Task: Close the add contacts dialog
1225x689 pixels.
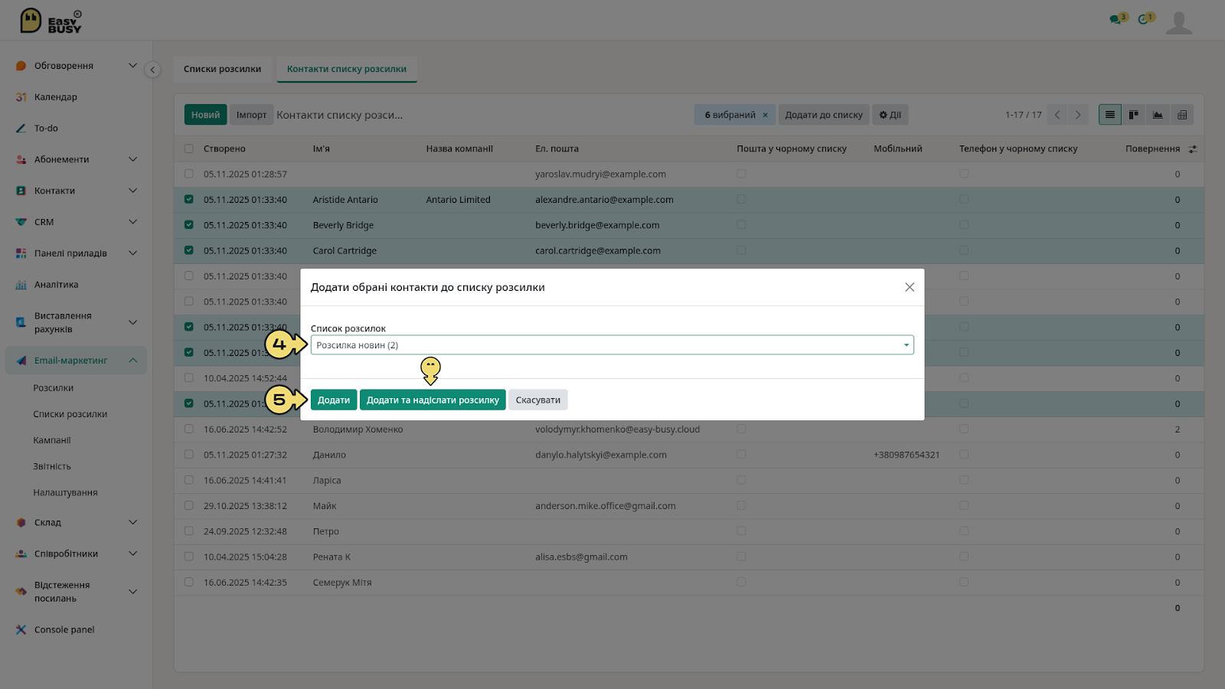Action: coord(910,287)
